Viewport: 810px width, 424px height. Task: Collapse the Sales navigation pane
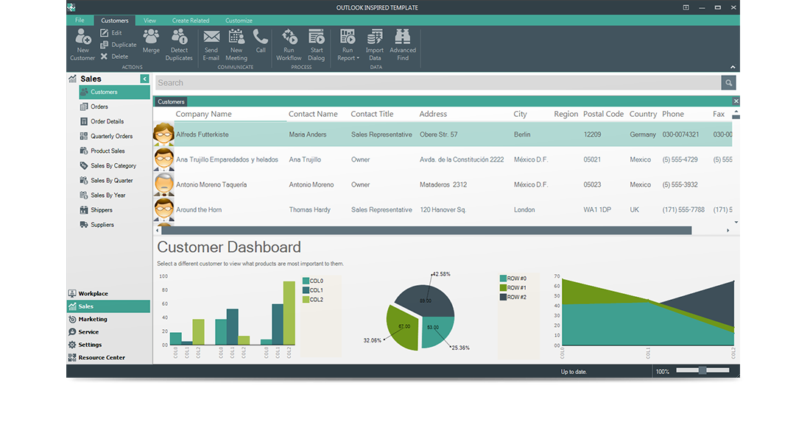point(144,79)
